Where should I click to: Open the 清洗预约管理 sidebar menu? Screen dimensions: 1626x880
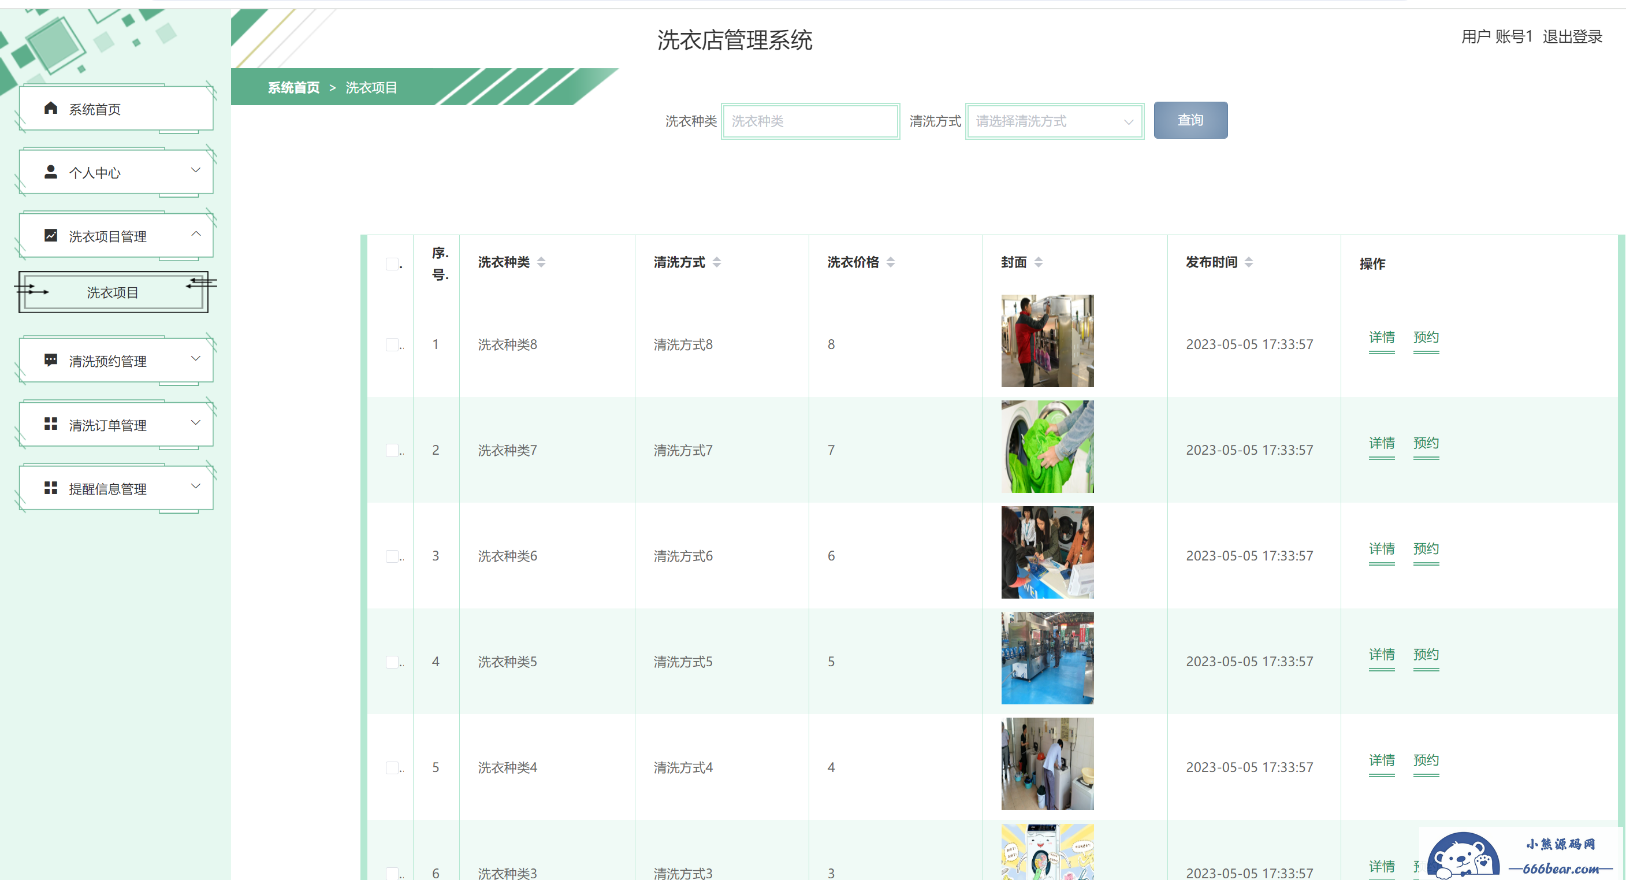[116, 361]
